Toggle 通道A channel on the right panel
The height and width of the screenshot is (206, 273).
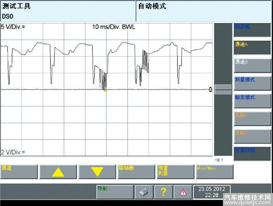click(252, 48)
